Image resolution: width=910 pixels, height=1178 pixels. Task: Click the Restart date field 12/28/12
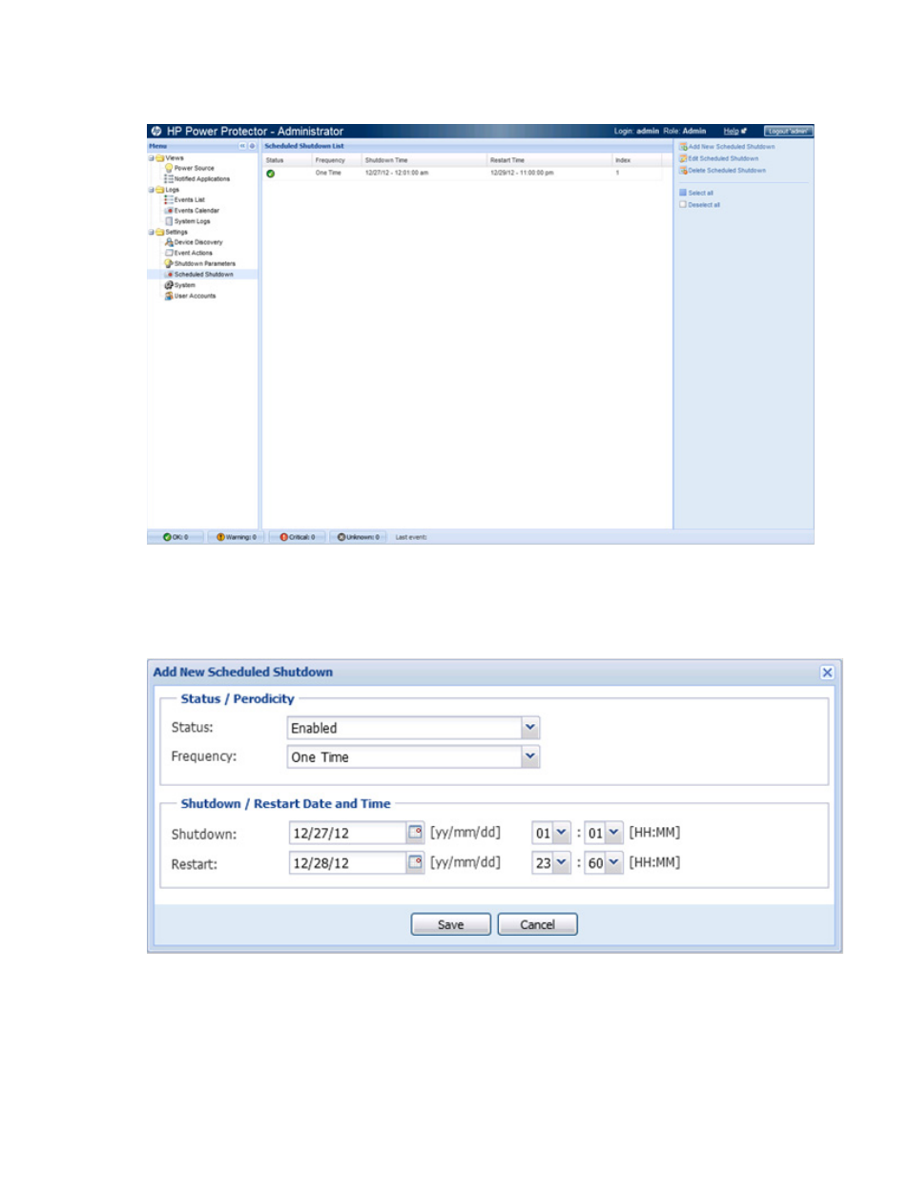[348, 862]
